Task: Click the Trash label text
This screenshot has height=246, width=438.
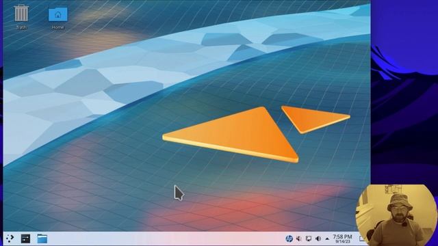Action: point(21,27)
